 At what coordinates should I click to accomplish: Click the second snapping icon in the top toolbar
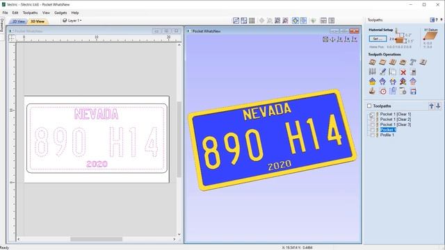[x=244, y=21]
